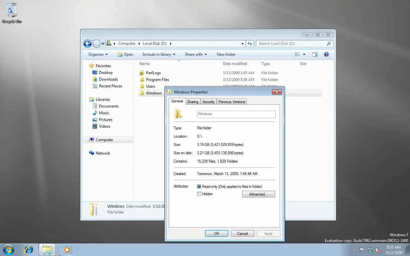The width and height of the screenshot is (410, 256).
Task: Click Explorer's Forward arrow button
Action: point(96,44)
